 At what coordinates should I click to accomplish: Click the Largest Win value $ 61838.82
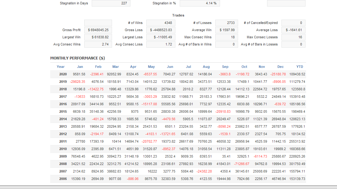click(x=98, y=37)
